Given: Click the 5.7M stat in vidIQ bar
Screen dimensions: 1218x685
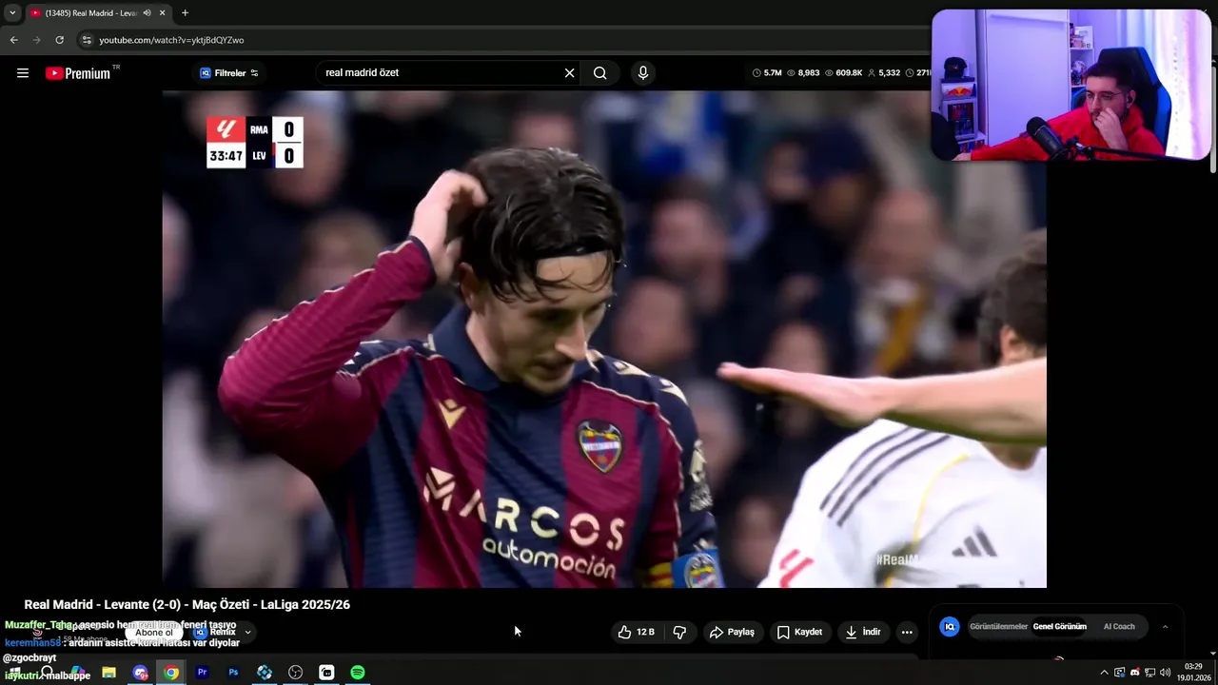Looking at the screenshot, I should tap(767, 73).
